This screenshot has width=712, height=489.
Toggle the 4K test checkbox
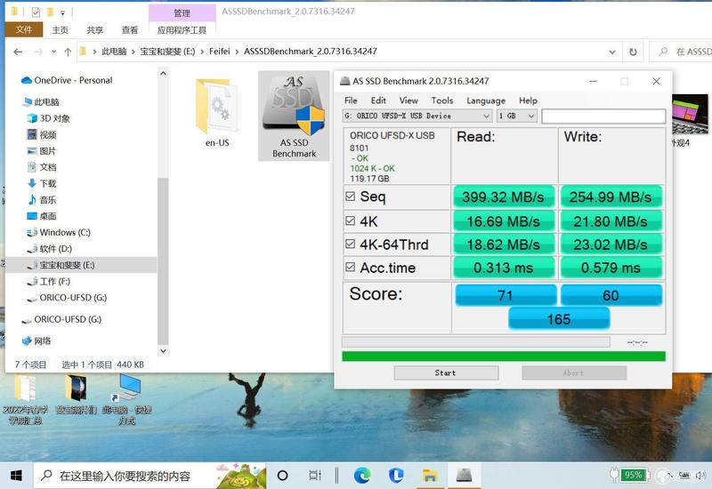(x=350, y=220)
